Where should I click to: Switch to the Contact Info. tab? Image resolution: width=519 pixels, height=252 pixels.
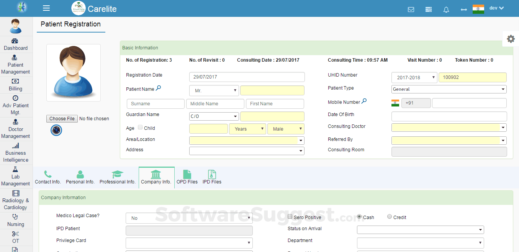(48, 177)
